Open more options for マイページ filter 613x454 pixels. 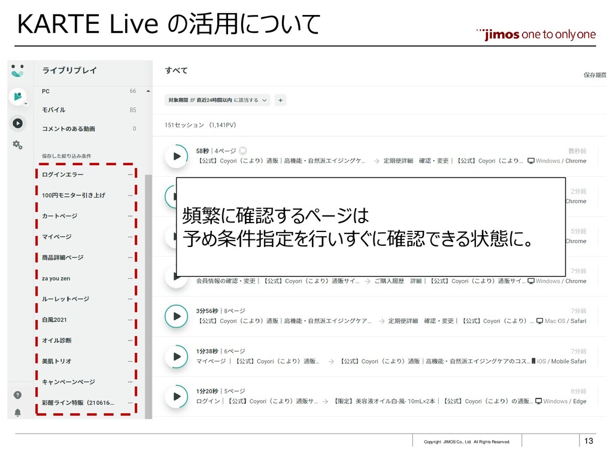coord(130,237)
